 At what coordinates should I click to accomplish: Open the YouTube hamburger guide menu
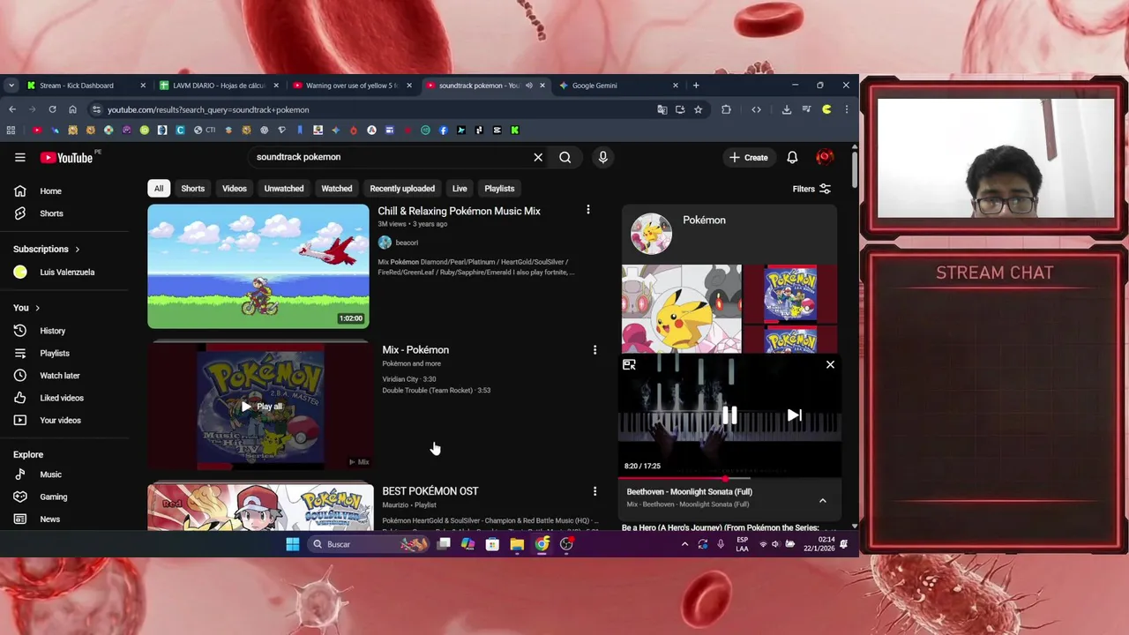[x=19, y=157]
